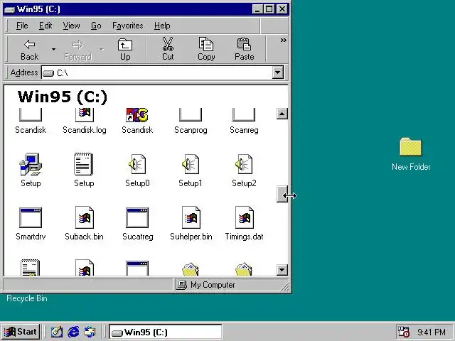This screenshot has width=455, height=341.
Task: Click the Copy toolbar icon
Action: (206, 44)
